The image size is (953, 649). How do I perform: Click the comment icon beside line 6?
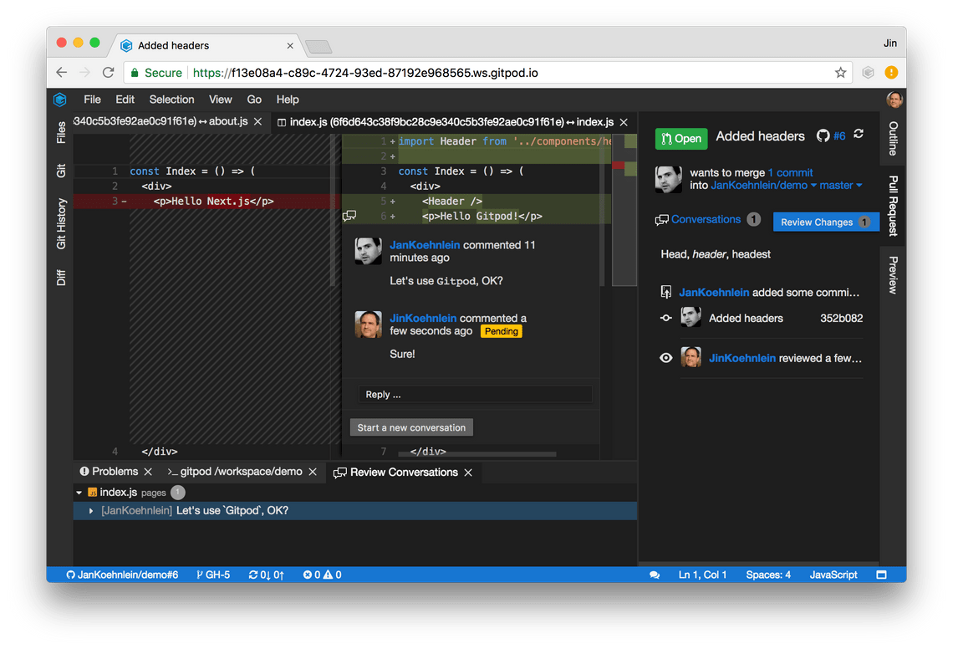click(349, 216)
